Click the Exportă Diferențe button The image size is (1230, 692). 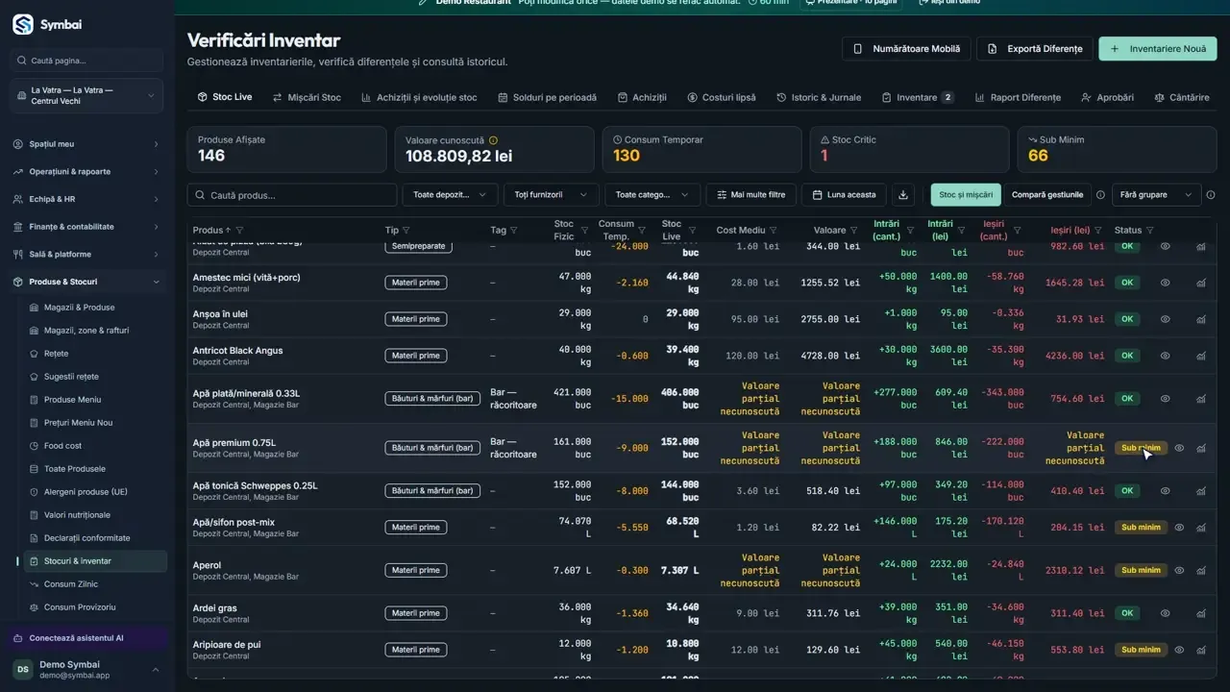point(1036,49)
